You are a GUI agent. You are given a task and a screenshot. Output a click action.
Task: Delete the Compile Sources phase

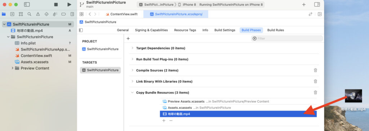[x=315, y=70]
